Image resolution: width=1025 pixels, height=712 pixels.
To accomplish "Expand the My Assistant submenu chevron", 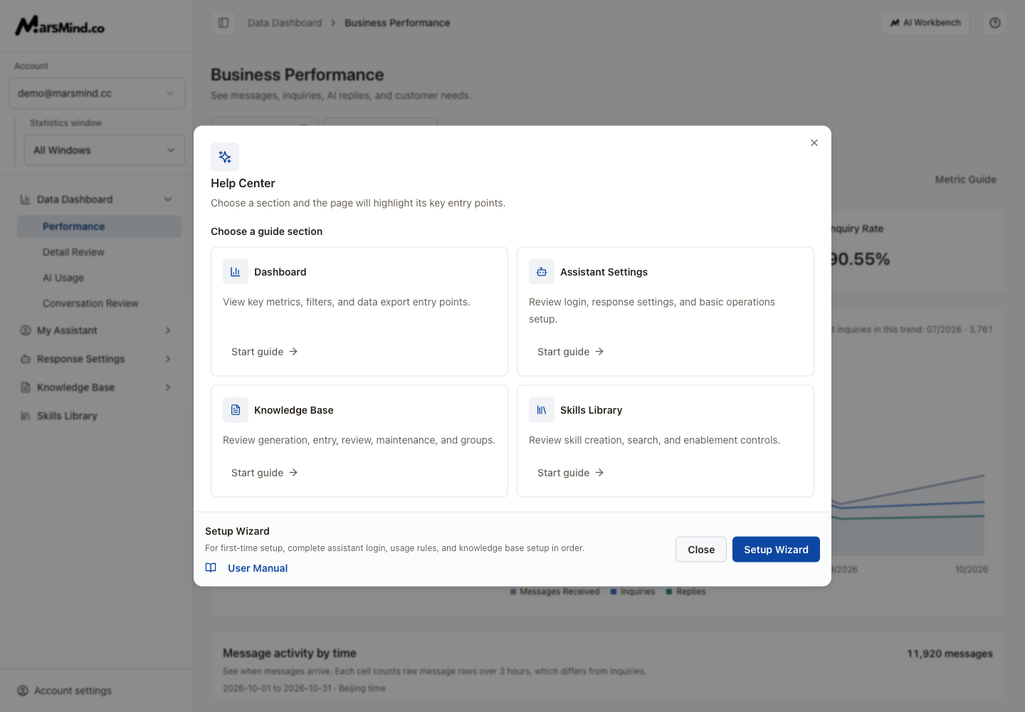I will coord(168,330).
